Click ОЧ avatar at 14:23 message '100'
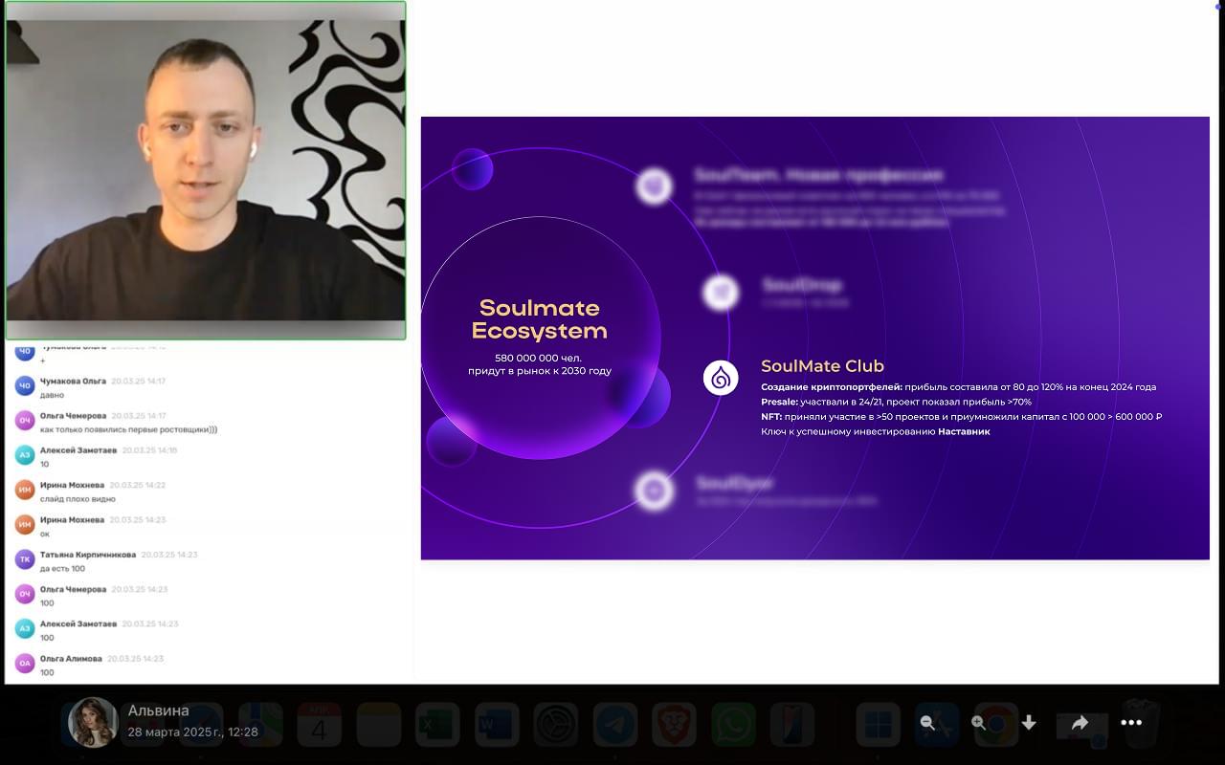1225x765 pixels. point(25,594)
